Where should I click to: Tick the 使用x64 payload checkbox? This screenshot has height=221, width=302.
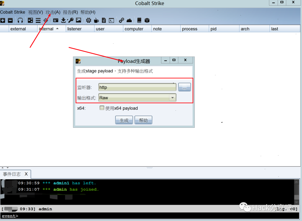pyautogui.click(x=102, y=108)
